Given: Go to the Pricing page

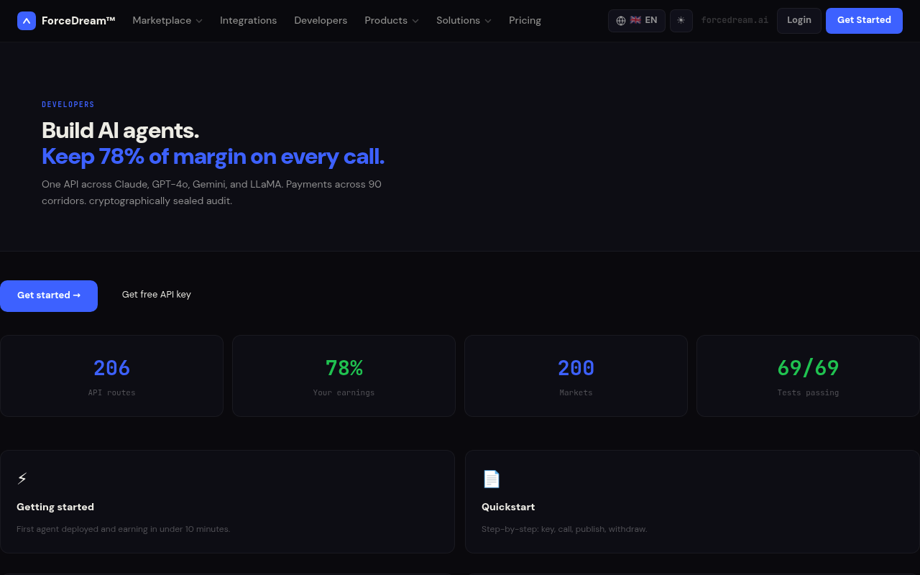Looking at the screenshot, I should pos(525,21).
